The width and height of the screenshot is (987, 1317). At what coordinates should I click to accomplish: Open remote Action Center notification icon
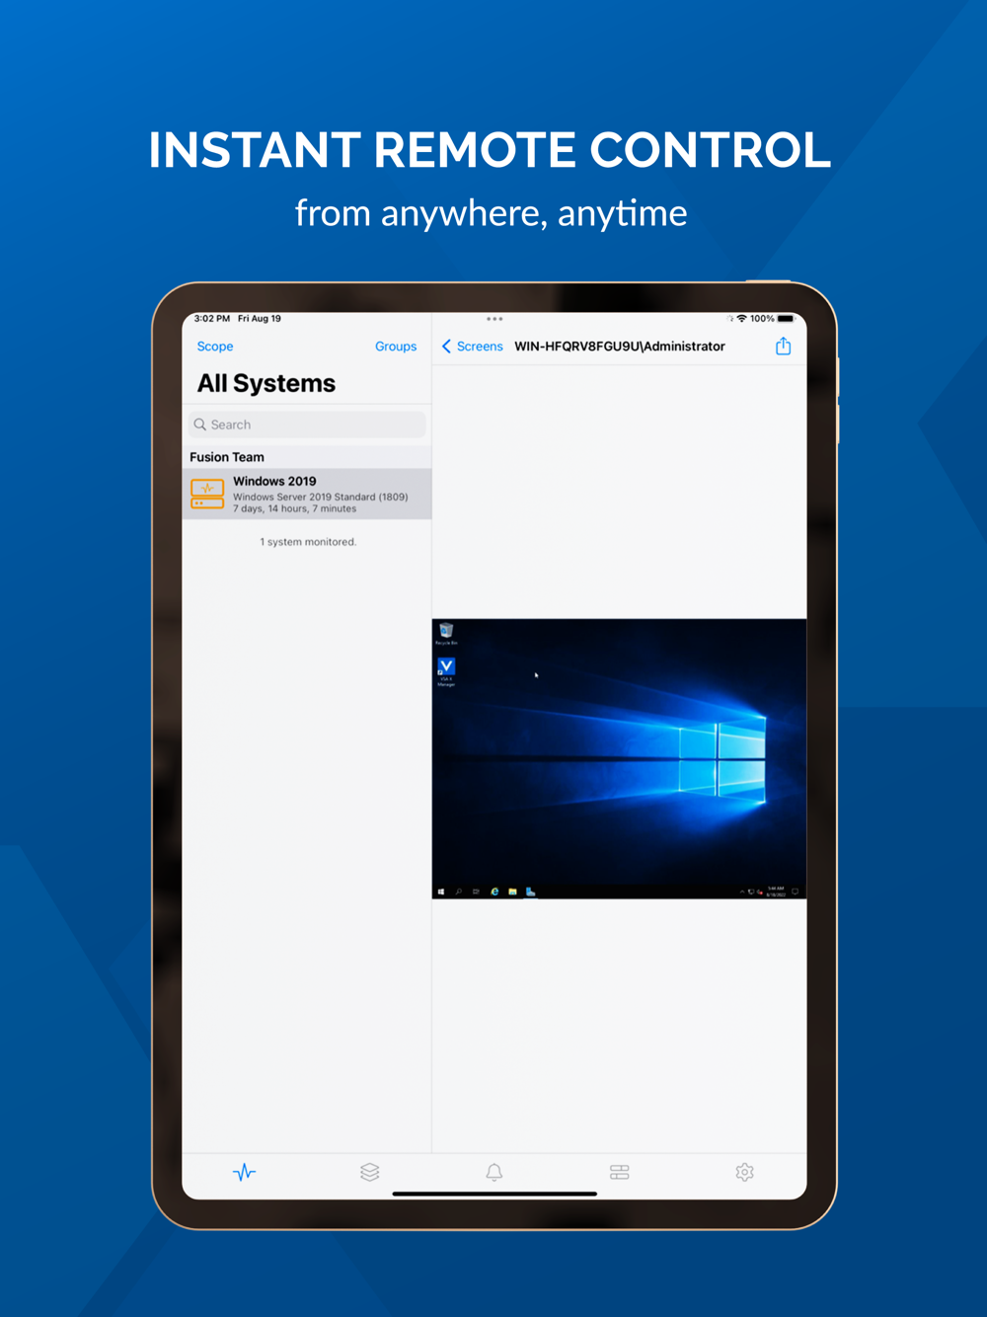point(795,891)
